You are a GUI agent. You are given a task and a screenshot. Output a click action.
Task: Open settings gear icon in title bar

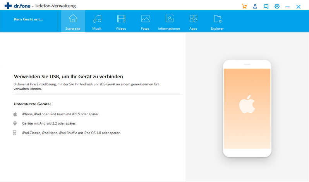[x=277, y=6]
